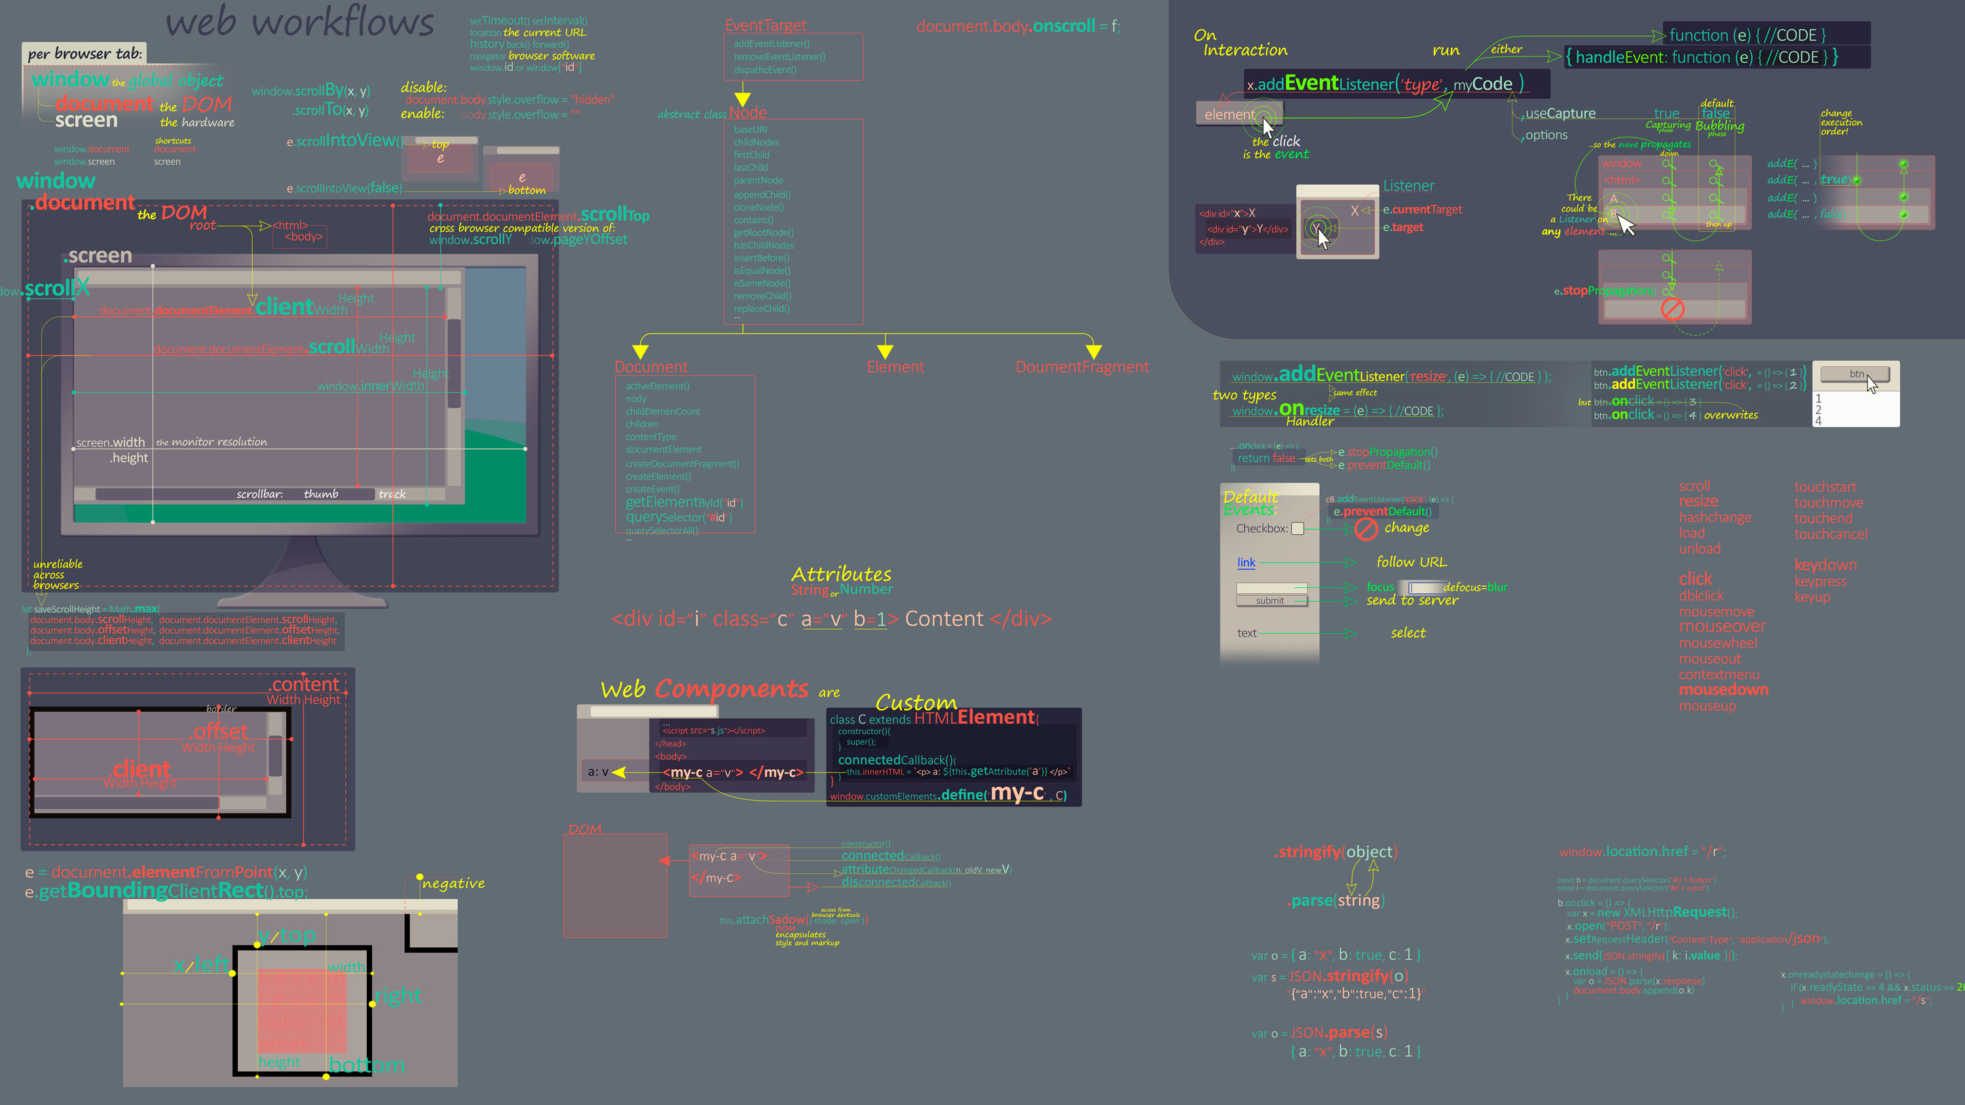Click the "Document" class heading above activeElement()

pyautogui.click(x=650, y=367)
